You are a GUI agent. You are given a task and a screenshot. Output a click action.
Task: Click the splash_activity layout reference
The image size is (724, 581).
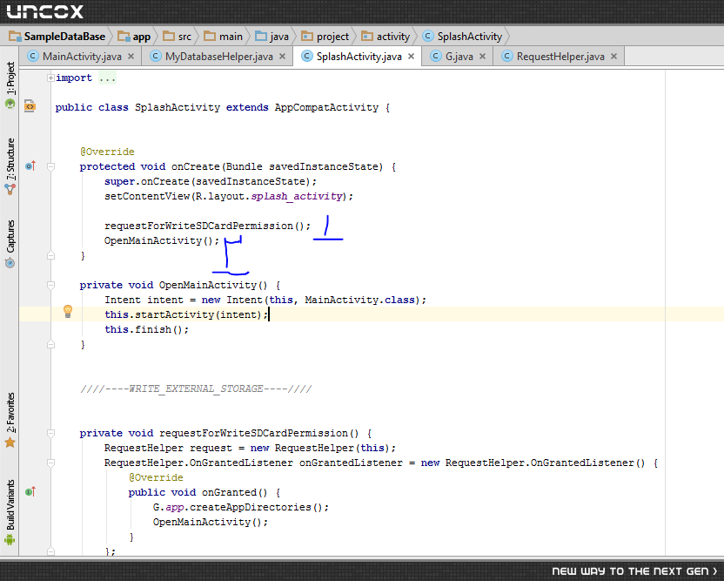click(297, 196)
